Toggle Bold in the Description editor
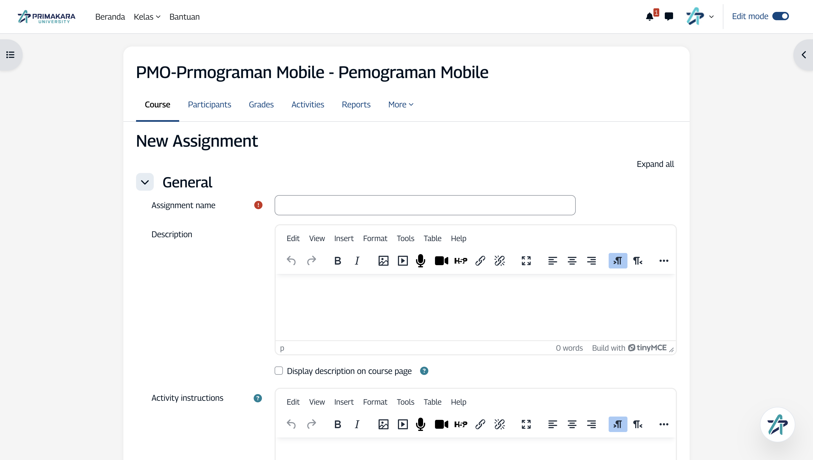 [337, 261]
